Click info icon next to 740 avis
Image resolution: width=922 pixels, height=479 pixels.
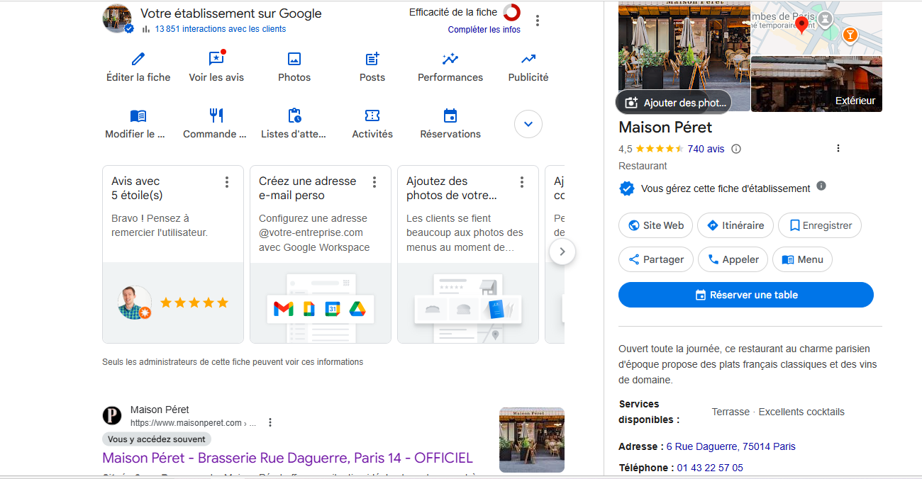(x=736, y=149)
